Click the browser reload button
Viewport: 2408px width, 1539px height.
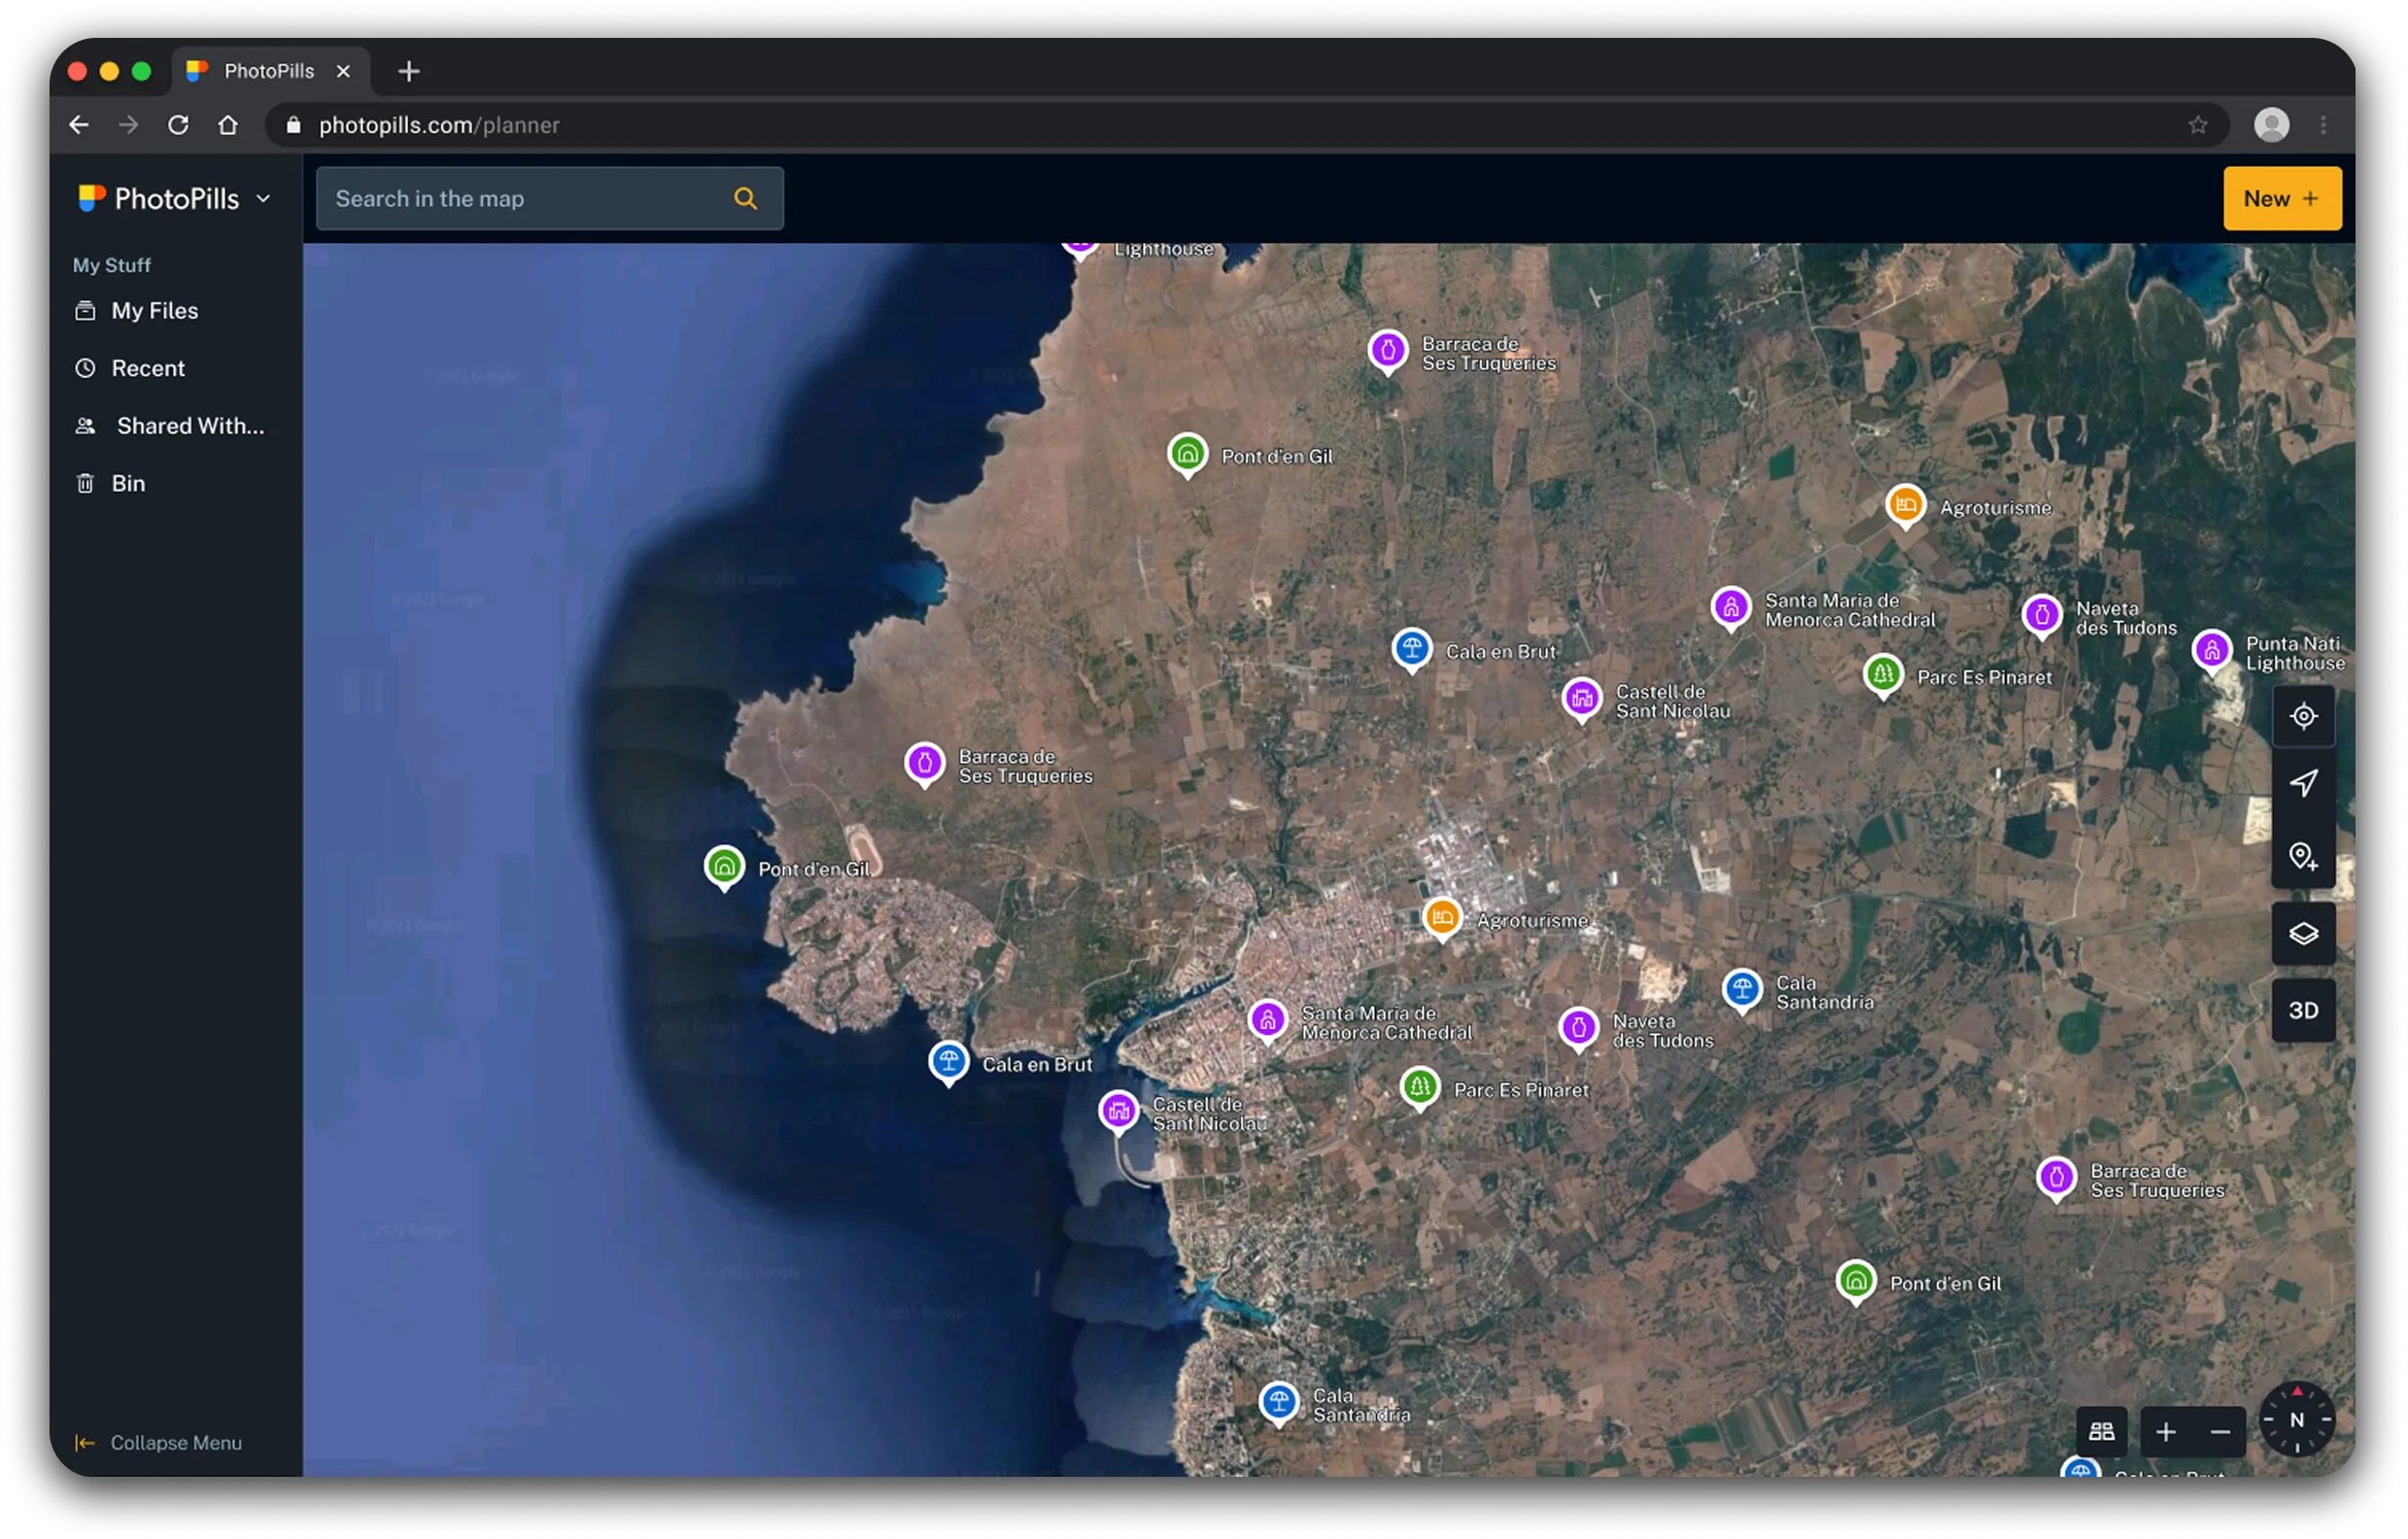[x=178, y=125]
